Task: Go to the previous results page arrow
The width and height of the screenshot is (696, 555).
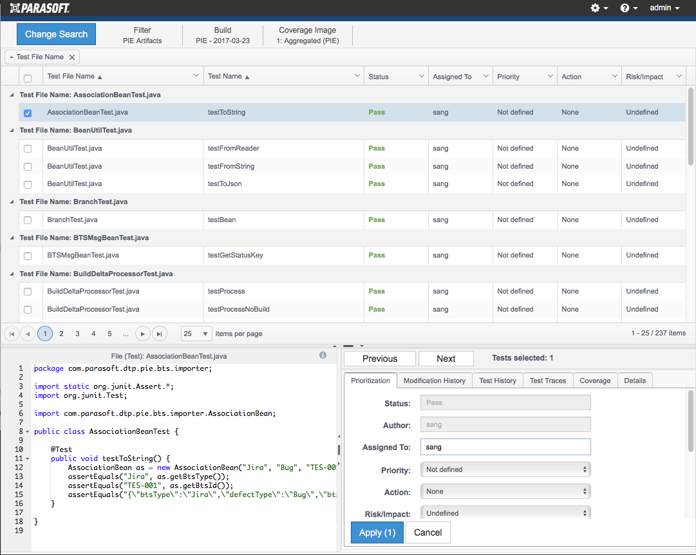Action: (x=28, y=334)
